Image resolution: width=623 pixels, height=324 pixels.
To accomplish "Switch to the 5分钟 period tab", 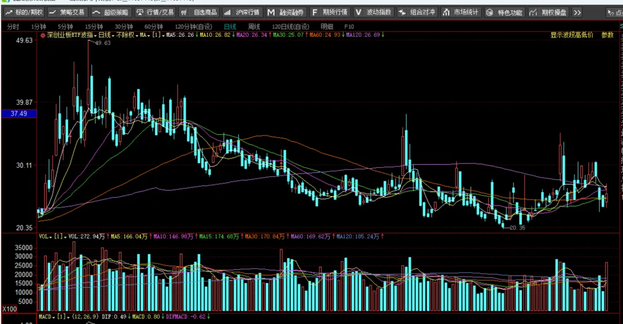I will 65,27.
